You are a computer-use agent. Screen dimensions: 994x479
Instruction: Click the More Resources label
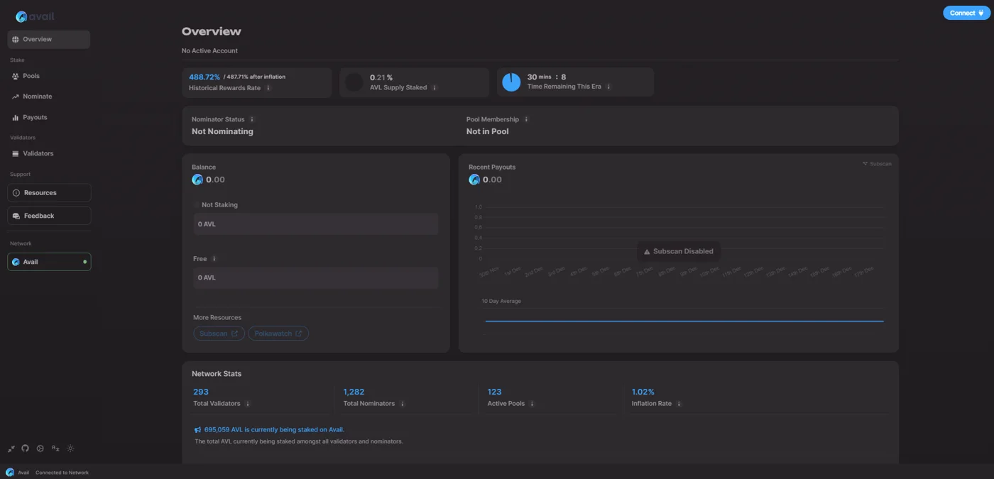[217, 318]
